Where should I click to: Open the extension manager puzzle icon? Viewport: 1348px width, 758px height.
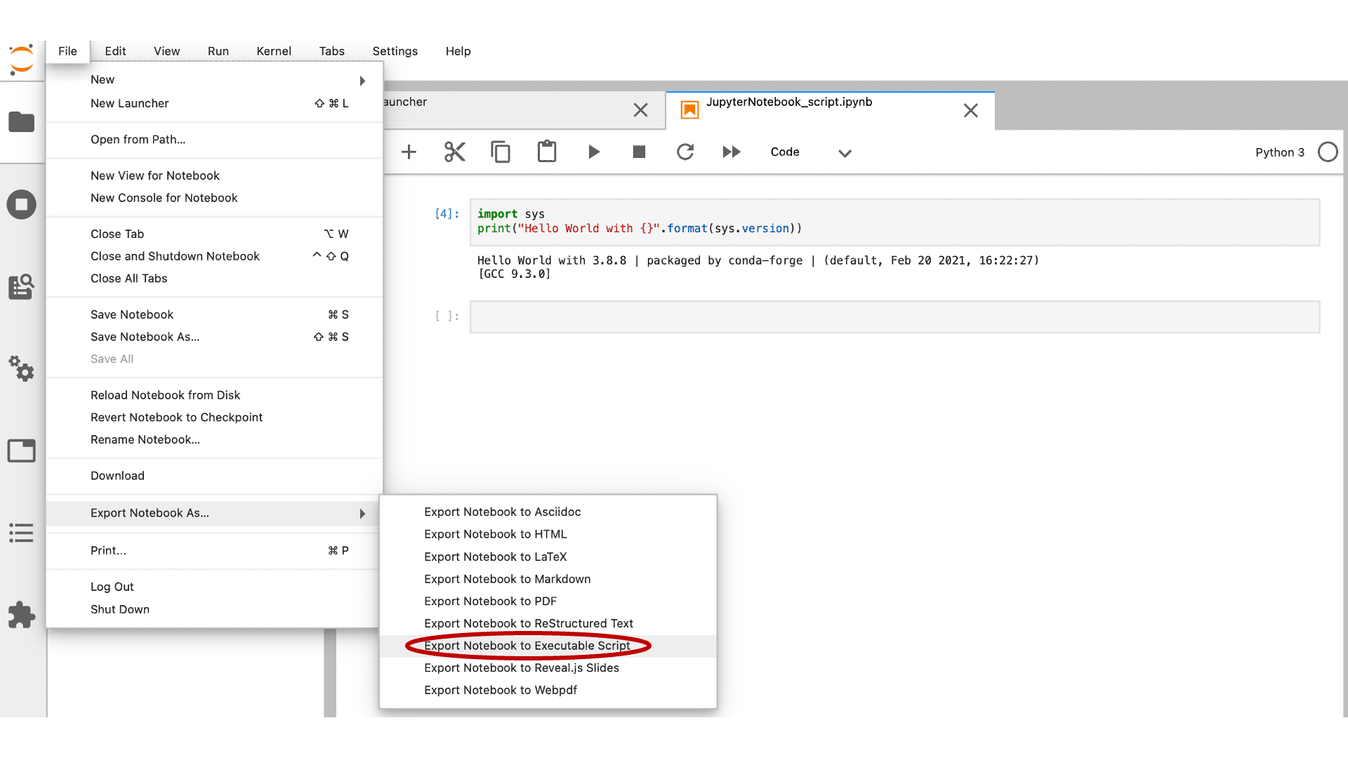pyautogui.click(x=21, y=615)
